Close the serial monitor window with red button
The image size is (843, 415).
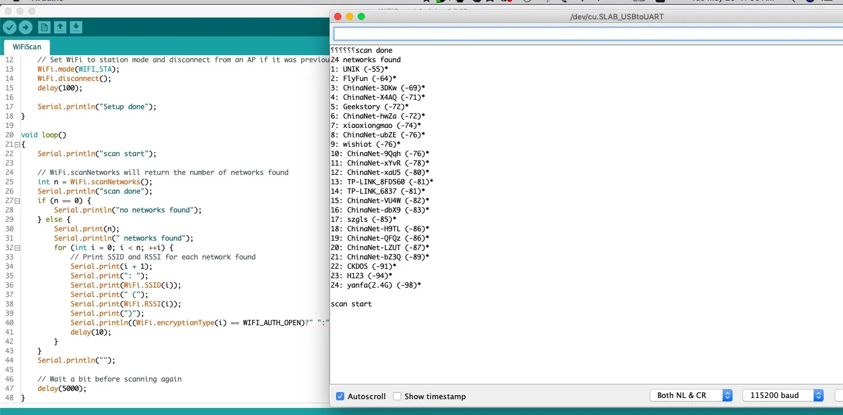(x=338, y=16)
